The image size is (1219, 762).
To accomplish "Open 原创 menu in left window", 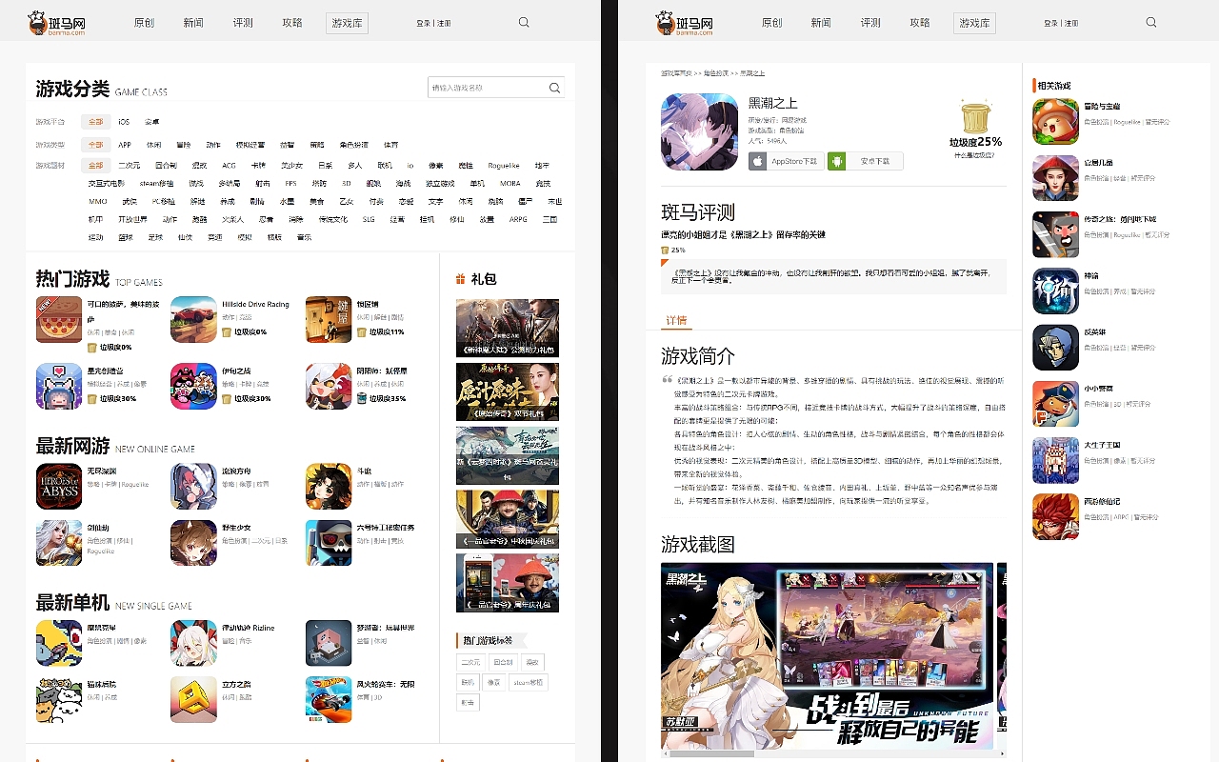I will (144, 23).
